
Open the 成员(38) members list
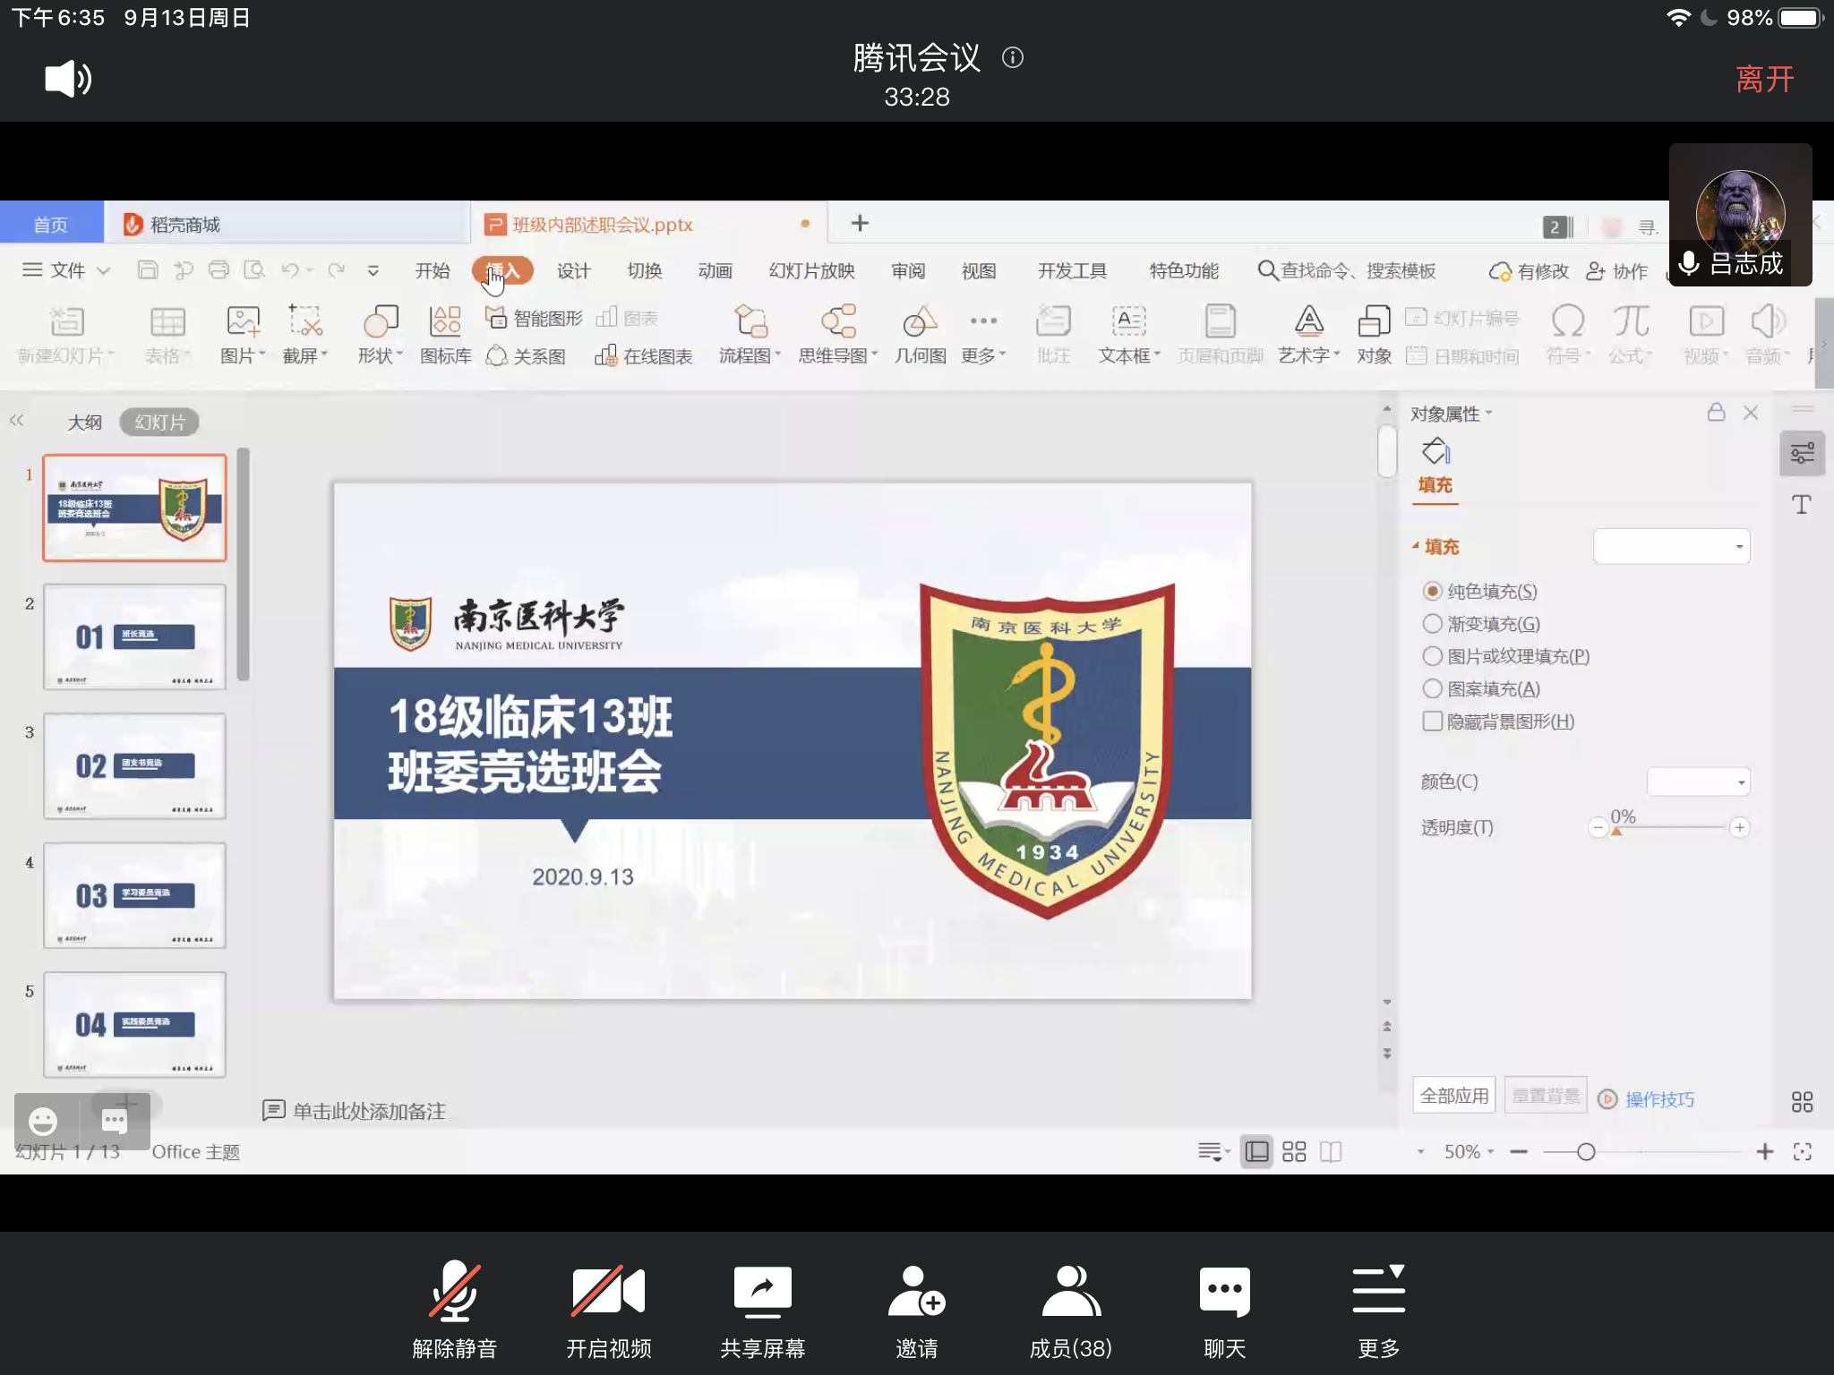pyautogui.click(x=1071, y=1311)
